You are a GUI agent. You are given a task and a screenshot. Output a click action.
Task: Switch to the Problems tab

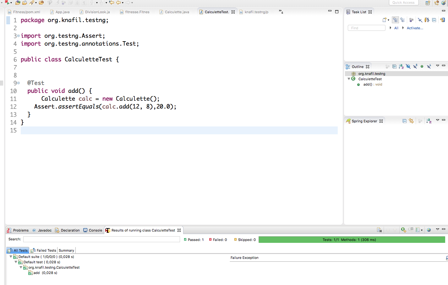click(18, 230)
